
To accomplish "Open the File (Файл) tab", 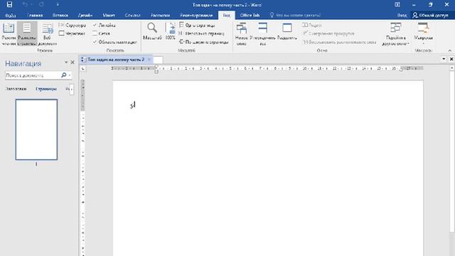I will click(x=11, y=15).
